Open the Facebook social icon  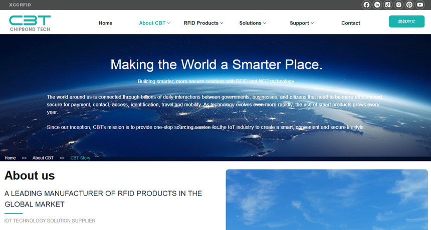(x=366, y=5)
